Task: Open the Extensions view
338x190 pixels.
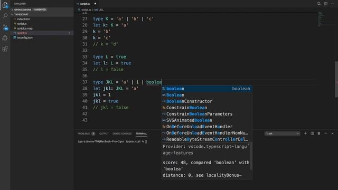Action: pyautogui.click(x=5, y=49)
